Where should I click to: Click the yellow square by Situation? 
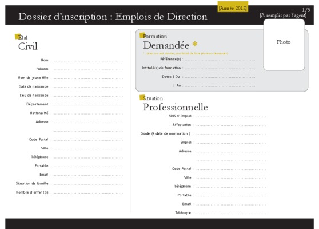click(142, 97)
